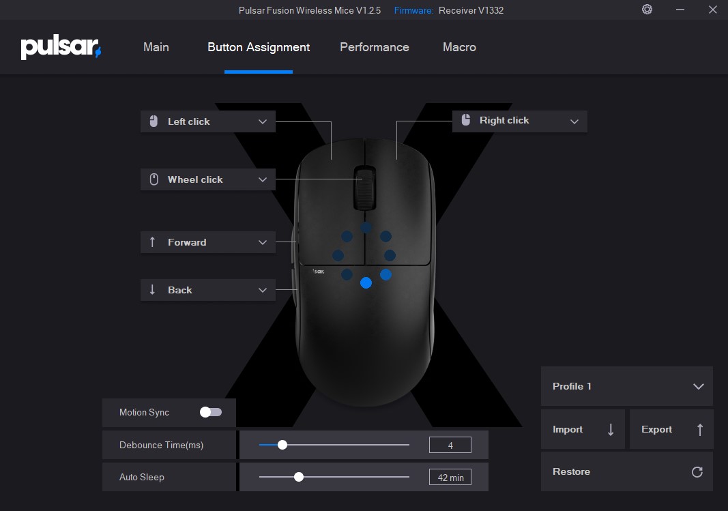Click the Auto Sleep value field
This screenshot has width=728, height=511.
pos(450,478)
